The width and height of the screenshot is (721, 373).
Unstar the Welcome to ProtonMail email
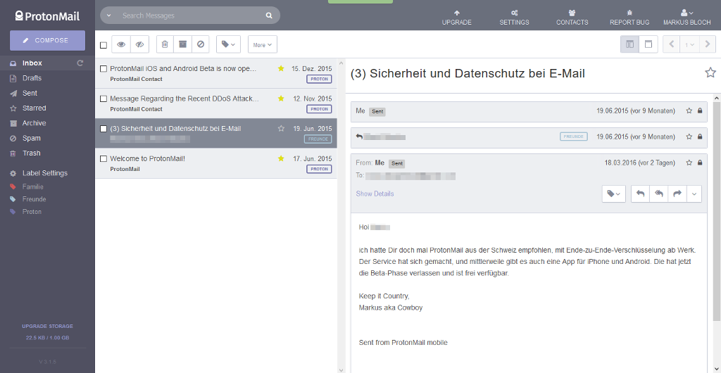[281, 158]
